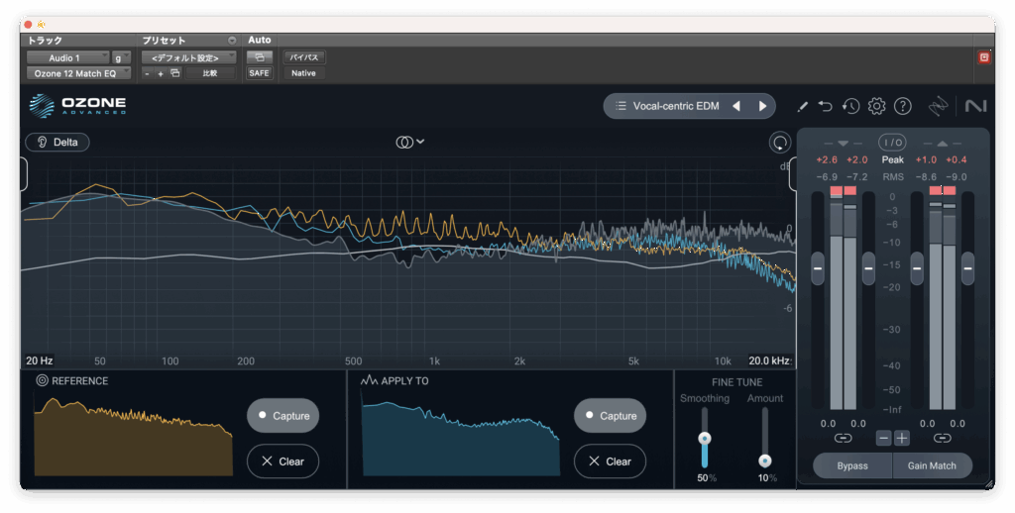Open the help question mark icon
Viewport: 1015px width, 513px height.
pos(902,106)
